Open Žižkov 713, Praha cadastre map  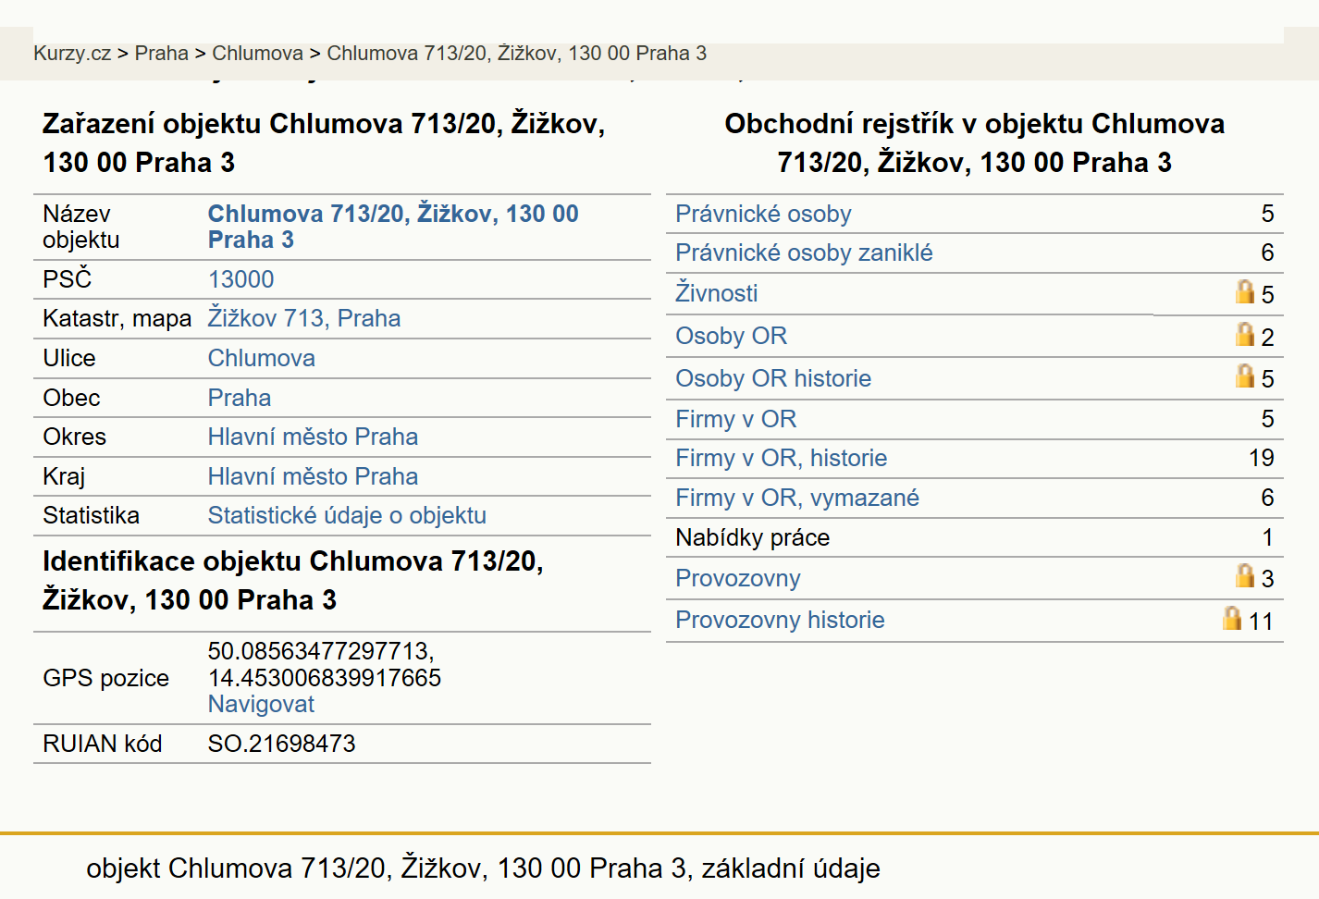click(x=303, y=318)
